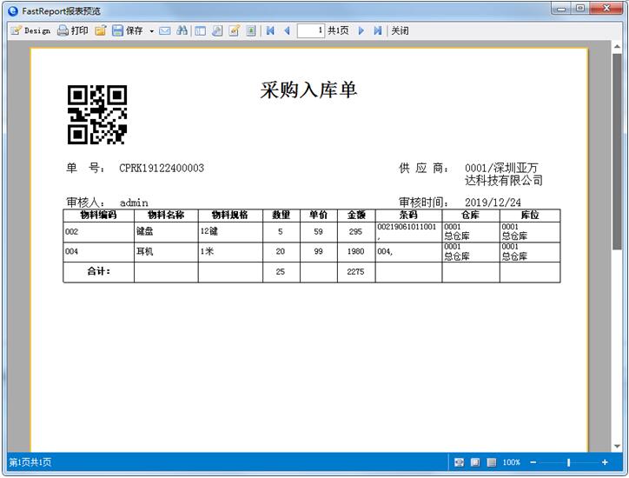Click supplier text 0001/深圳亚万达科技有限公司

(x=504, y=174)
